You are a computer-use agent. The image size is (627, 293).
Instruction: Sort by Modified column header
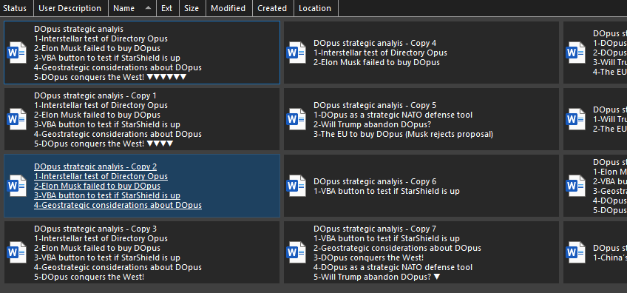(x=228, y=8)
